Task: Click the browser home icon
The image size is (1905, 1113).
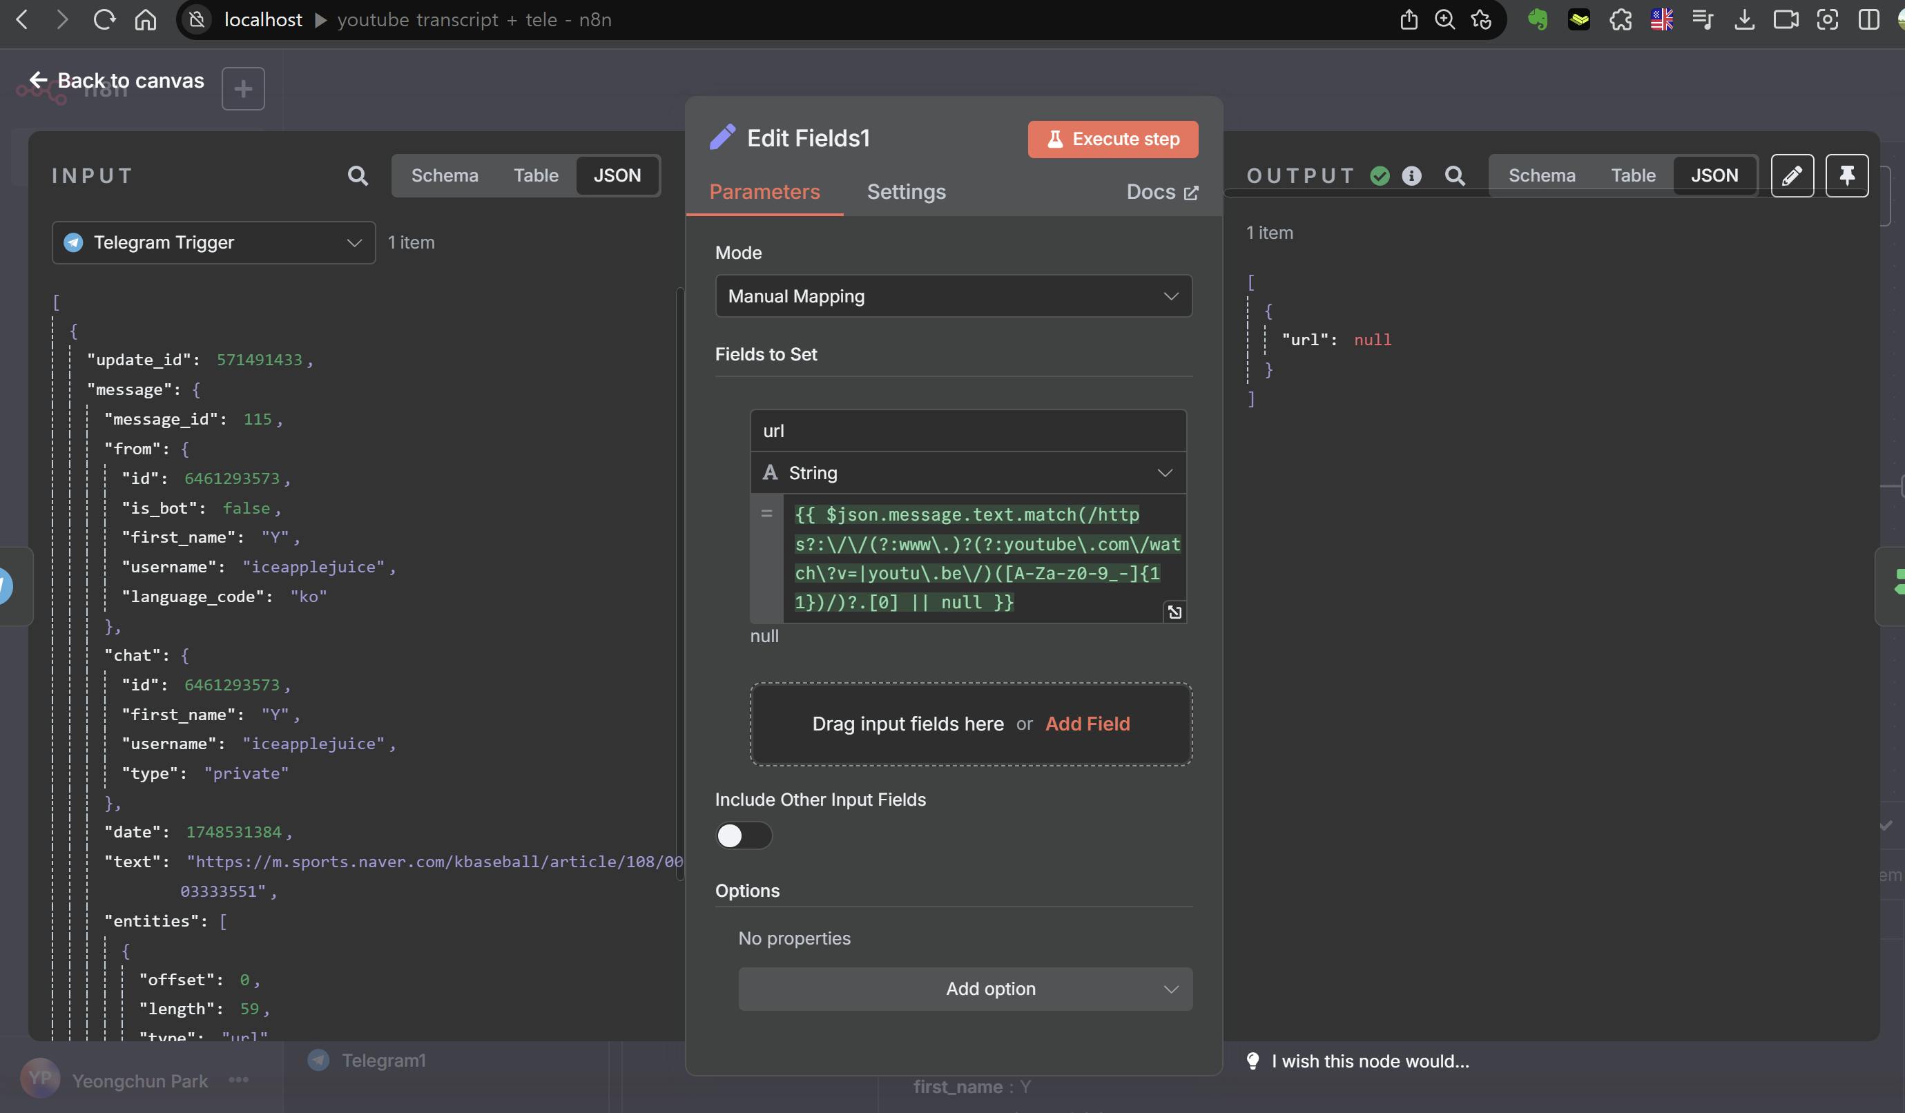Action: [145, 19]
